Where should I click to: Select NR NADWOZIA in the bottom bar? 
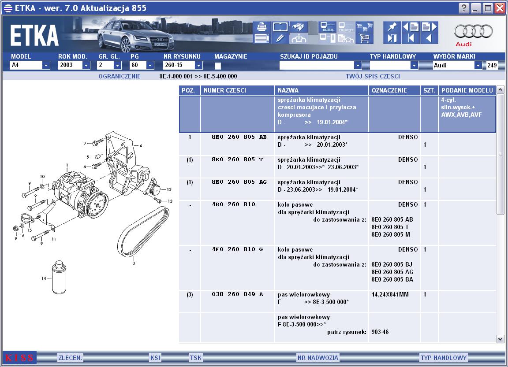pos(317,358)
